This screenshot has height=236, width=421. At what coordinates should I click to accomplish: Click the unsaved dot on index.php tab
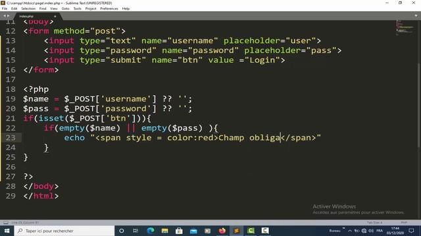pos(55,16)
